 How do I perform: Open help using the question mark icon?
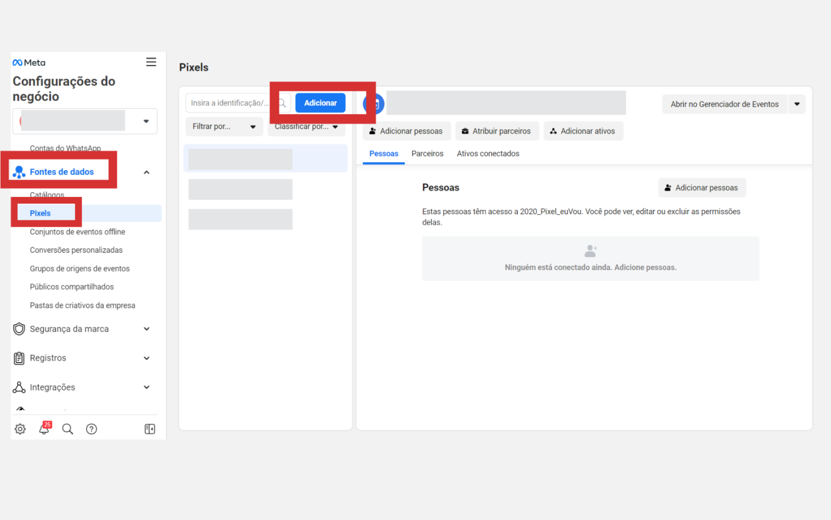click(91, 429)
